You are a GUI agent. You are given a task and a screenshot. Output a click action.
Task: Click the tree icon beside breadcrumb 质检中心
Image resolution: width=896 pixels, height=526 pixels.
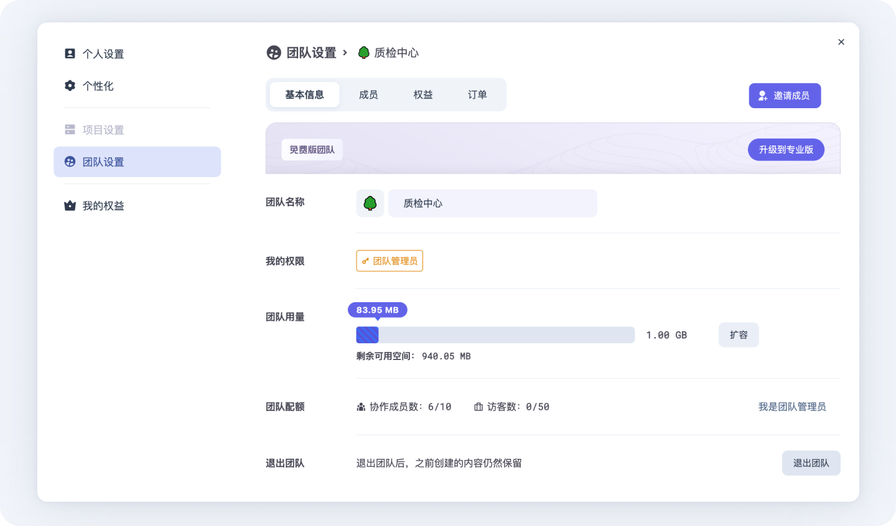364,53
